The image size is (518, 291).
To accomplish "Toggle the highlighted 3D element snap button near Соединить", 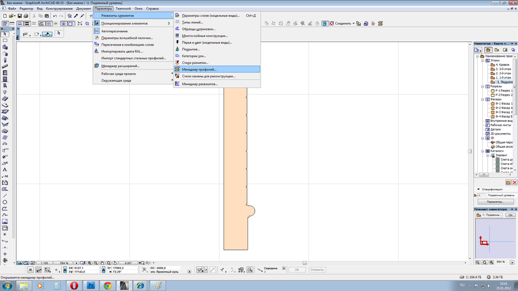I will [325, 23].
